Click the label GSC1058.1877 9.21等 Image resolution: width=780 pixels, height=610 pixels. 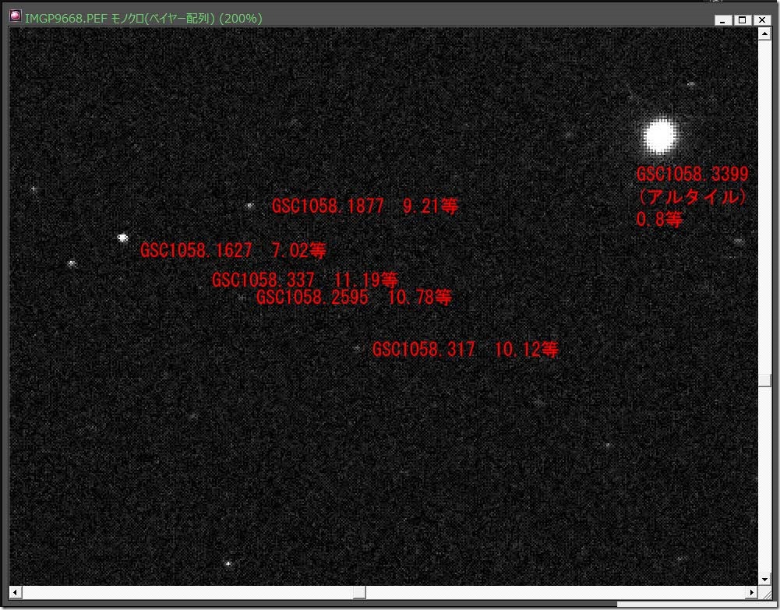(x=365, y=206)
